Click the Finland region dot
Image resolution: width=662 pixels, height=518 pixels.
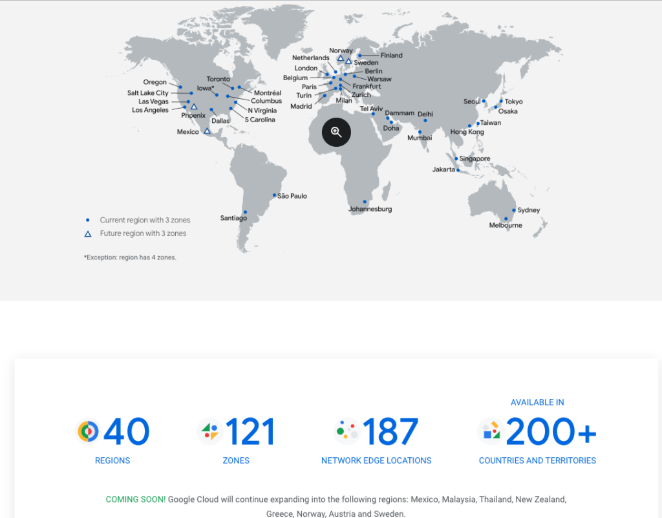(x=359, y=56)
